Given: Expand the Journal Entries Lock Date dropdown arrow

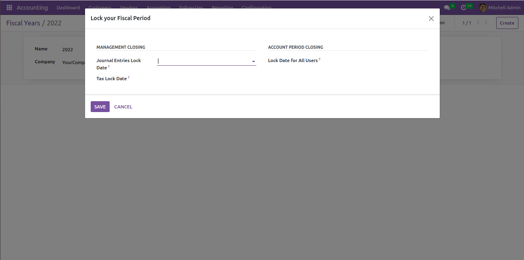Looking at the screenshot, I should tap(253, 62).
